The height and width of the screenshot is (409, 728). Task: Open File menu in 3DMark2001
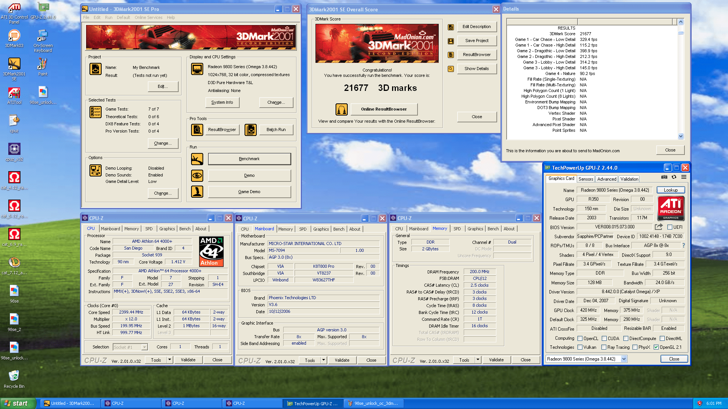point(86,17)
